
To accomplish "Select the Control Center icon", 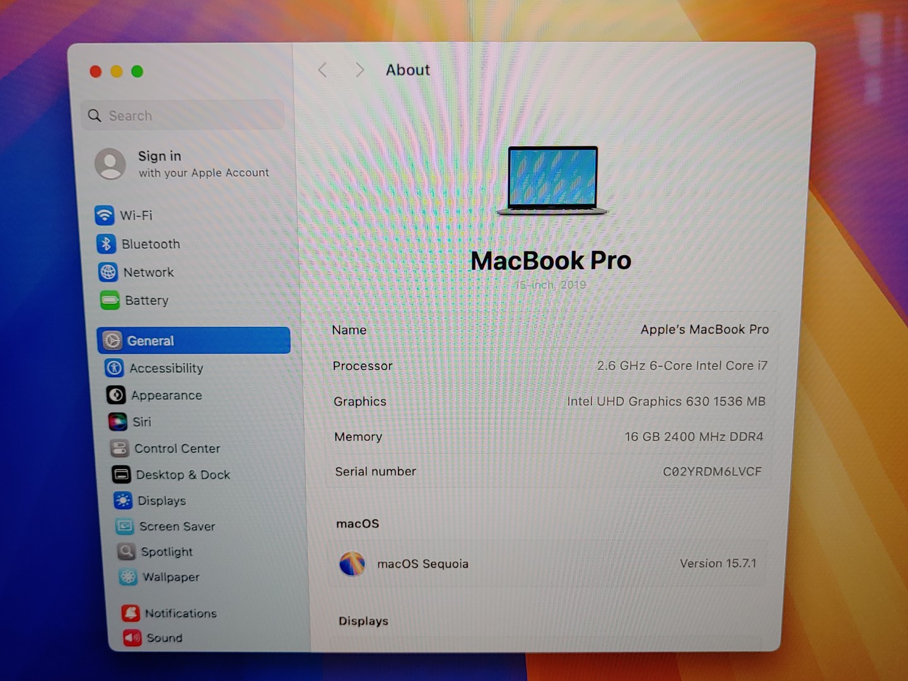I will point(119,448).
